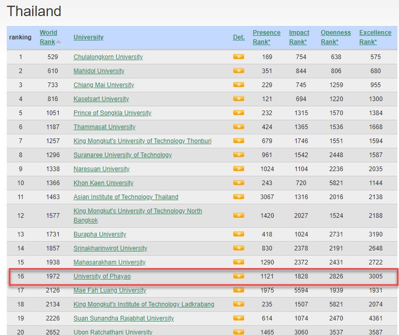399x335 pixels.
Task: Open Ubon Ratchathani University link
Action: 113,332
